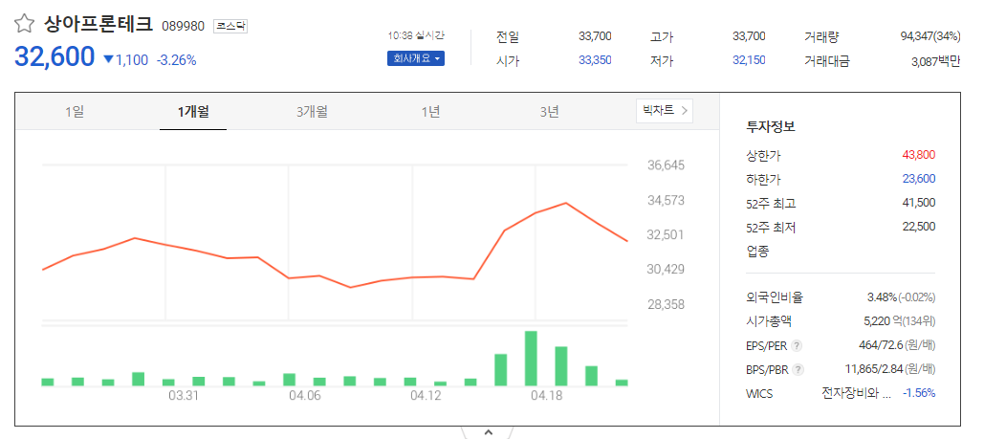Show the 1년 chart period
Image resolution: width=984 pixels, height=439 pixels.
[430, 112]
